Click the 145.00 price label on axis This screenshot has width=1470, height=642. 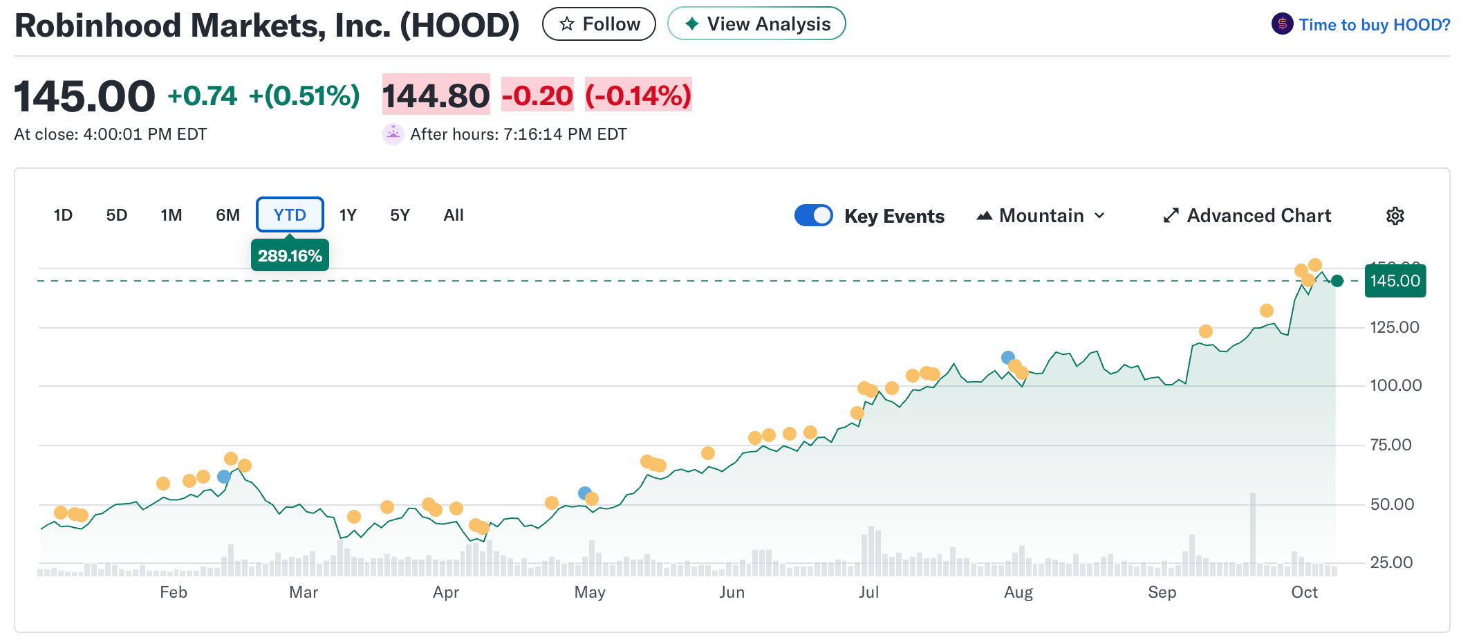click(1395, 281)
